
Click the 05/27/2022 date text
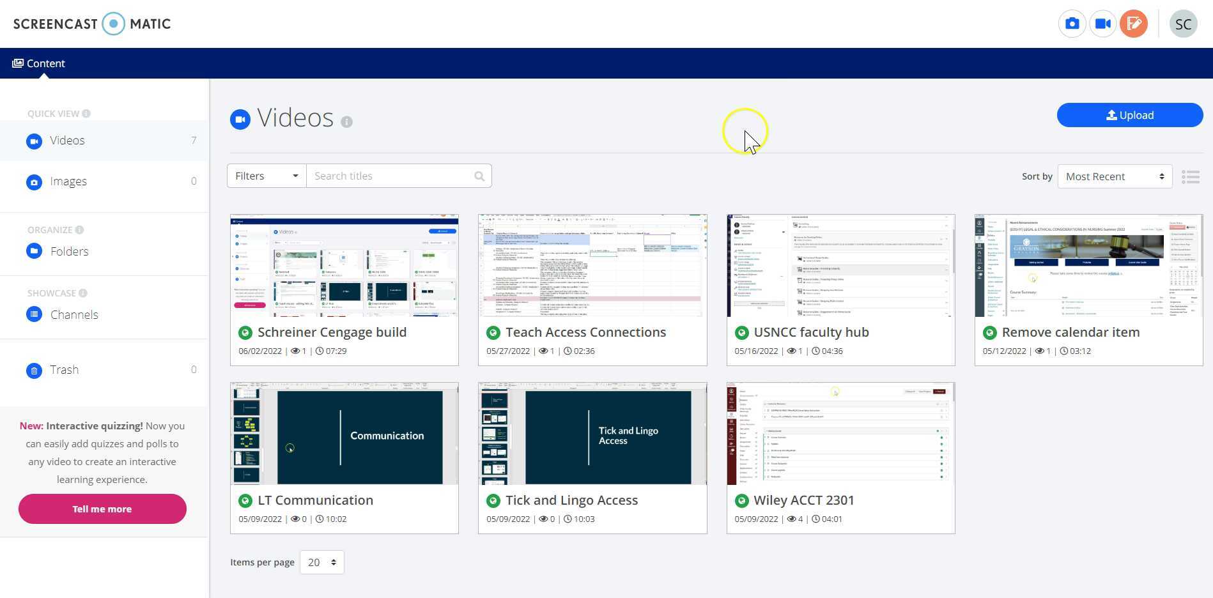[x=508, y=351]
